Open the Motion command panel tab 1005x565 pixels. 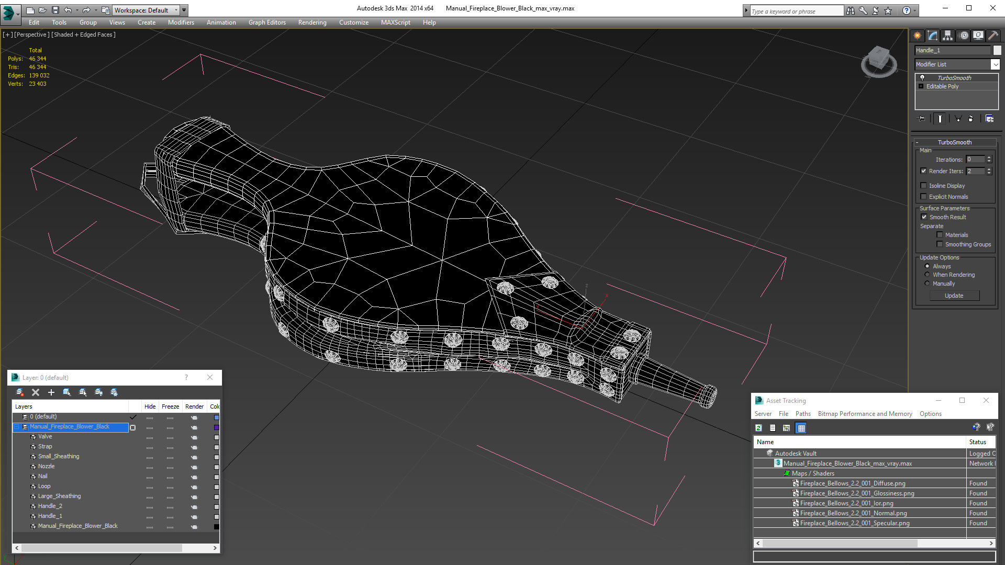point(964,36)
